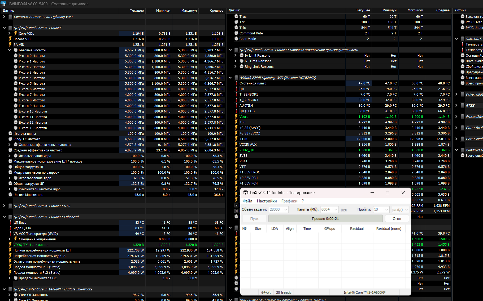Viewport: 483px width, 301px height.
Task: Click the clock icon next to Базовые частоты
Action: pos(16,50)
